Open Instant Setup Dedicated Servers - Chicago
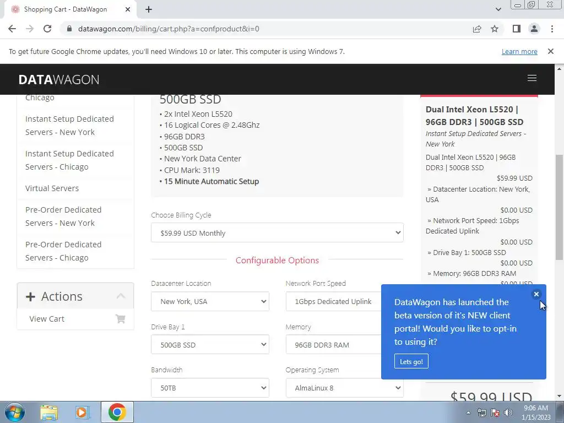The height and width of the screenshot is (423, 564). pos(69,160)
